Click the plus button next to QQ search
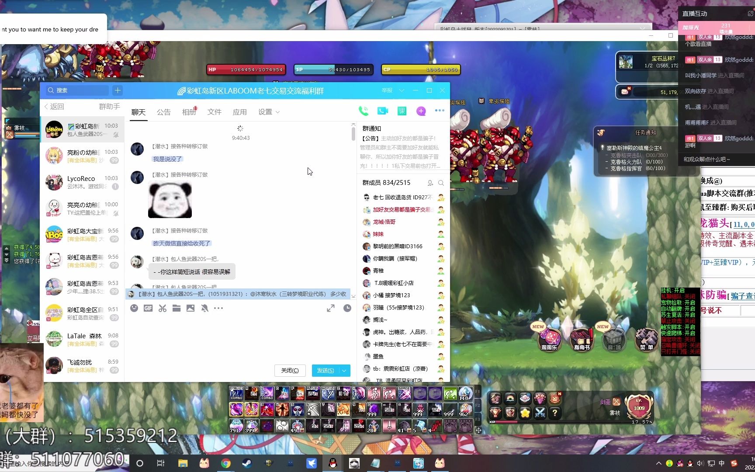The width and height of the screenshot is (755, 472). [118, 90]
